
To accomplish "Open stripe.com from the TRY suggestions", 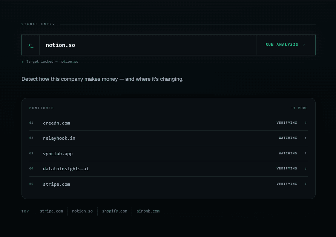I will [51, 211].
